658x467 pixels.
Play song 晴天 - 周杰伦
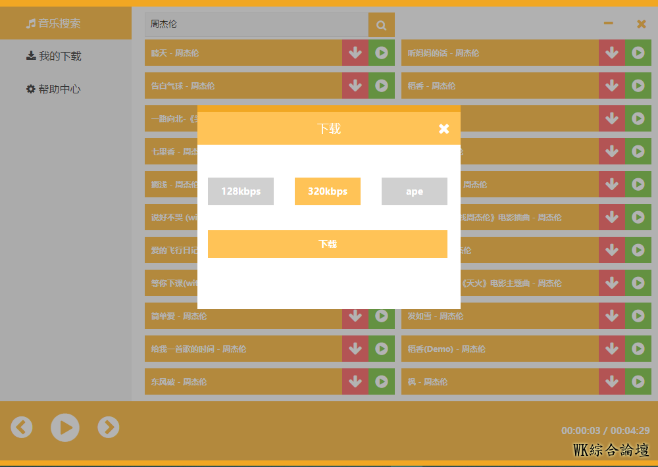[382, 53]
